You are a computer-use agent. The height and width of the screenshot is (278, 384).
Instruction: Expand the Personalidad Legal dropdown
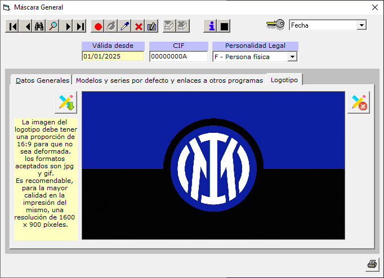pos(292,56)
